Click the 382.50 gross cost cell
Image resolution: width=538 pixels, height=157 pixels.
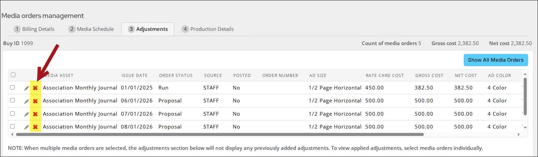coord(424,88)
